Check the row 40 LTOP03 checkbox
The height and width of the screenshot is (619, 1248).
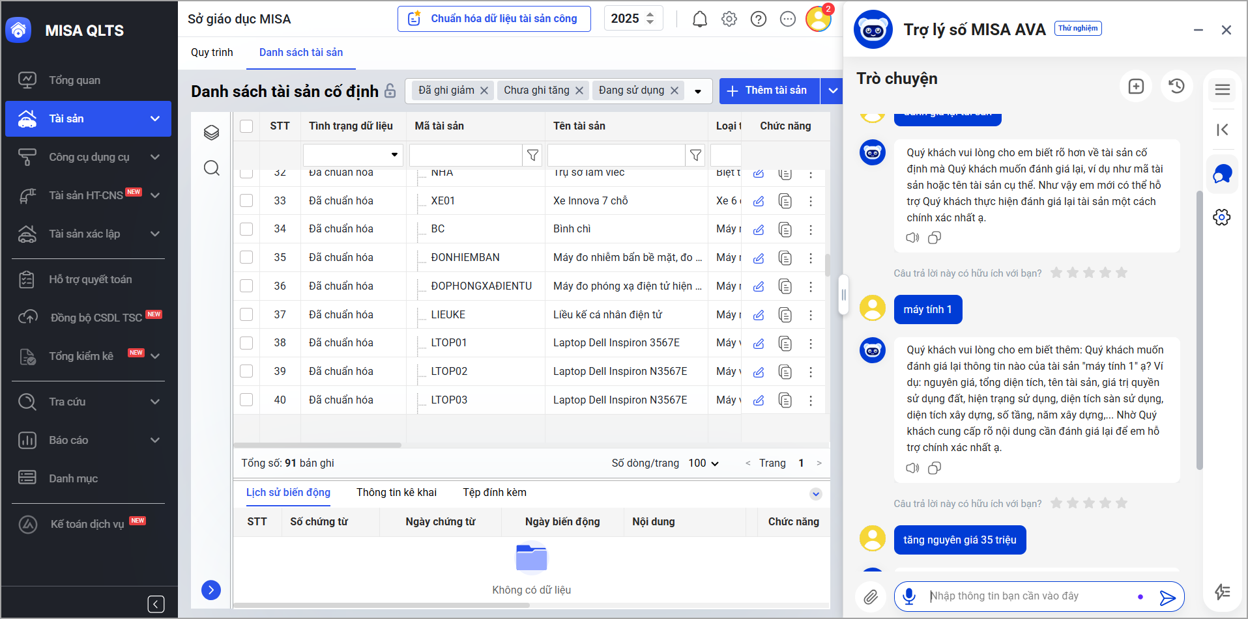coord(246,400)
